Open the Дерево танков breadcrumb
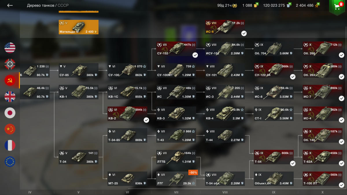Viewport: 347px width, 195px height. pyautogui.click(x=40, y=5)
